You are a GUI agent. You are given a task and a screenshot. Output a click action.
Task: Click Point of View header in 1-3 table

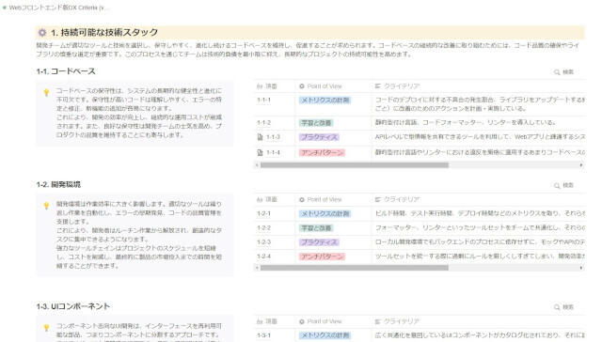tap(321, 321)
